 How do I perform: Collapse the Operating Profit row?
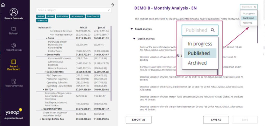42,109
